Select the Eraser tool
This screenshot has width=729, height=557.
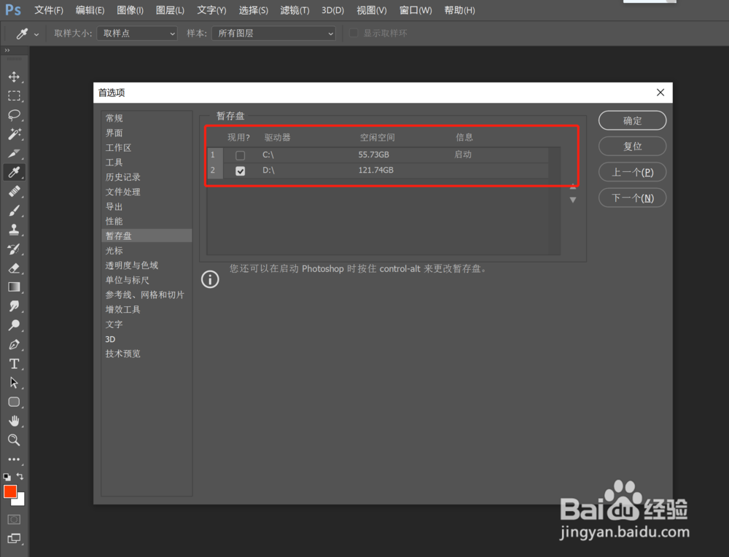click(14, 268)
